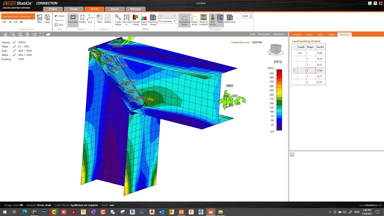
Task: Select the DR analysis type
Action: pos(21,22)
